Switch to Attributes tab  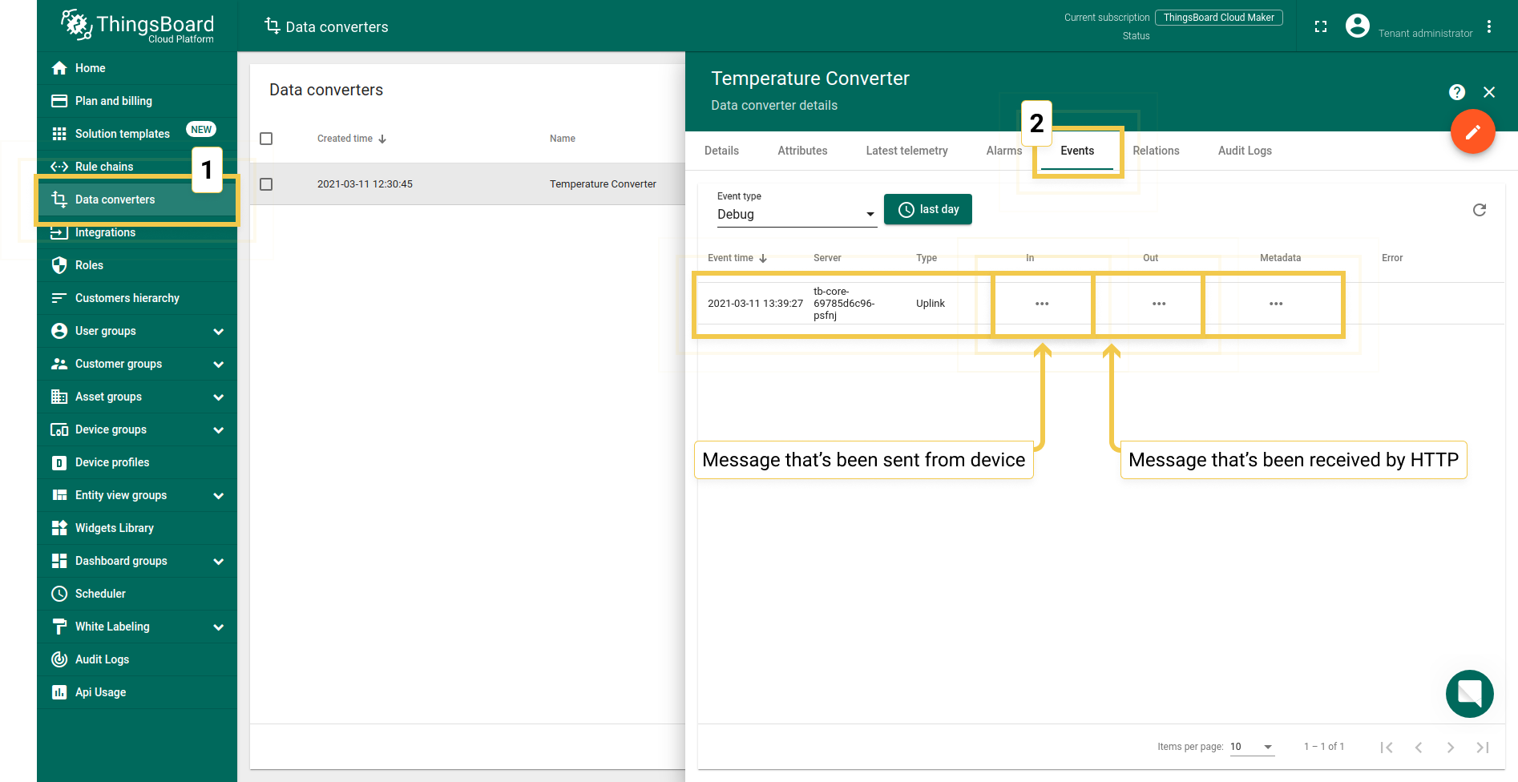click(x=802, y=151)
